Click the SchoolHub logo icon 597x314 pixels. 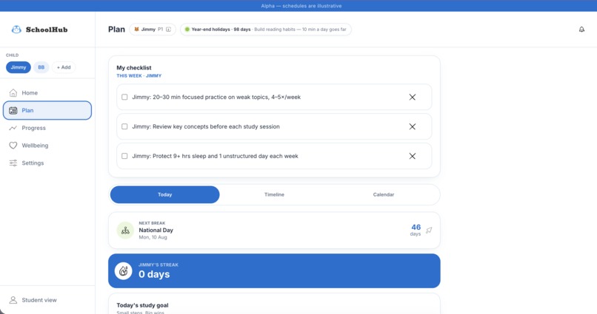click(16, 30)
